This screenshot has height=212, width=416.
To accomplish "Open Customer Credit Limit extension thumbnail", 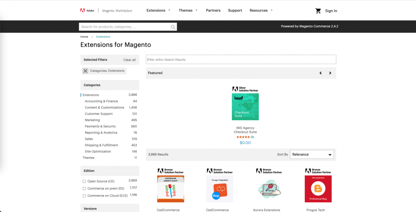I will tap(171, 189).
